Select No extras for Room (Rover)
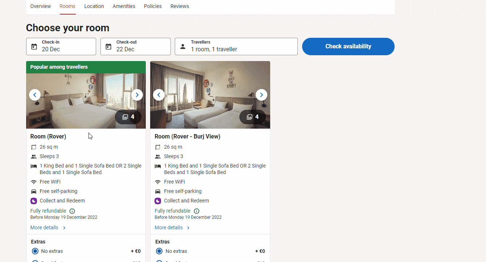Image resolution: width=486 pixels, height=262 pixels. [35, 251]
